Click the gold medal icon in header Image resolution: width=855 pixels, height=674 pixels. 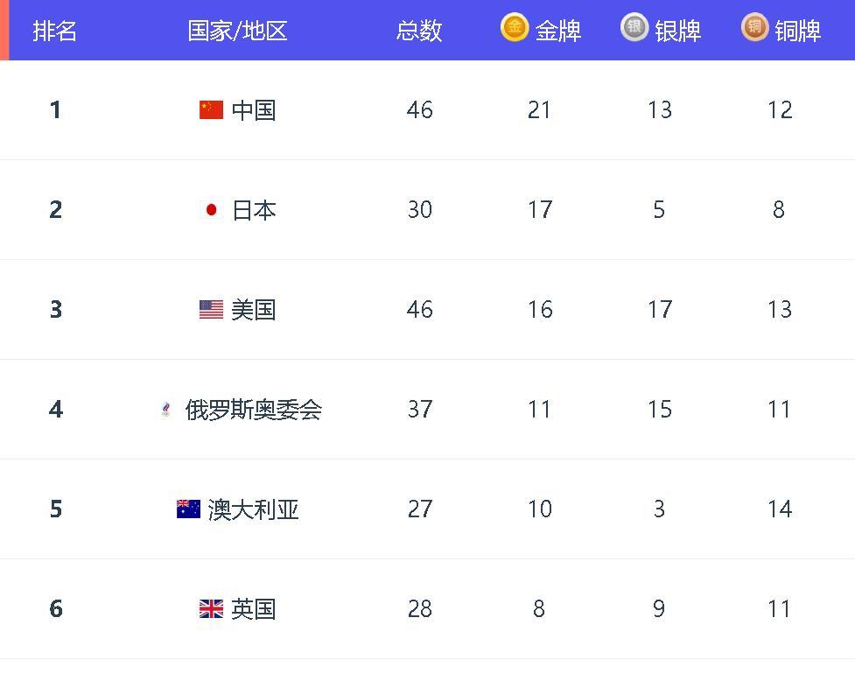(x=515, y=27)
